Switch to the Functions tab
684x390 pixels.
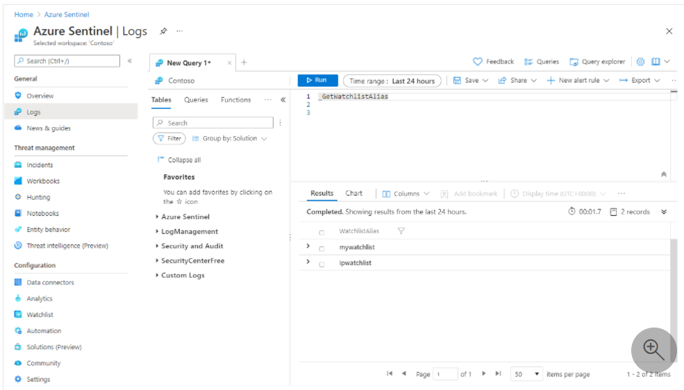(235, 100)
